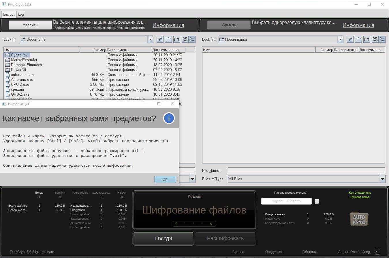
Task: Click the cpuz.ini file icon
Action: [7, 89]
